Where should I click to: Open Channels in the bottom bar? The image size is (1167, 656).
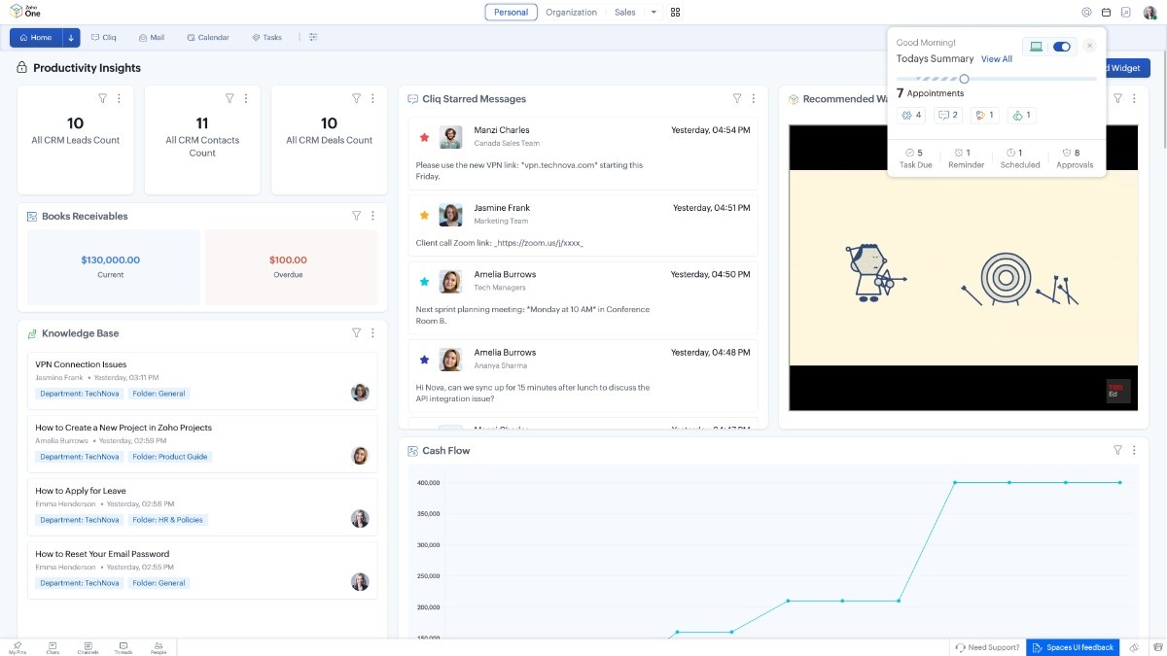88,647
